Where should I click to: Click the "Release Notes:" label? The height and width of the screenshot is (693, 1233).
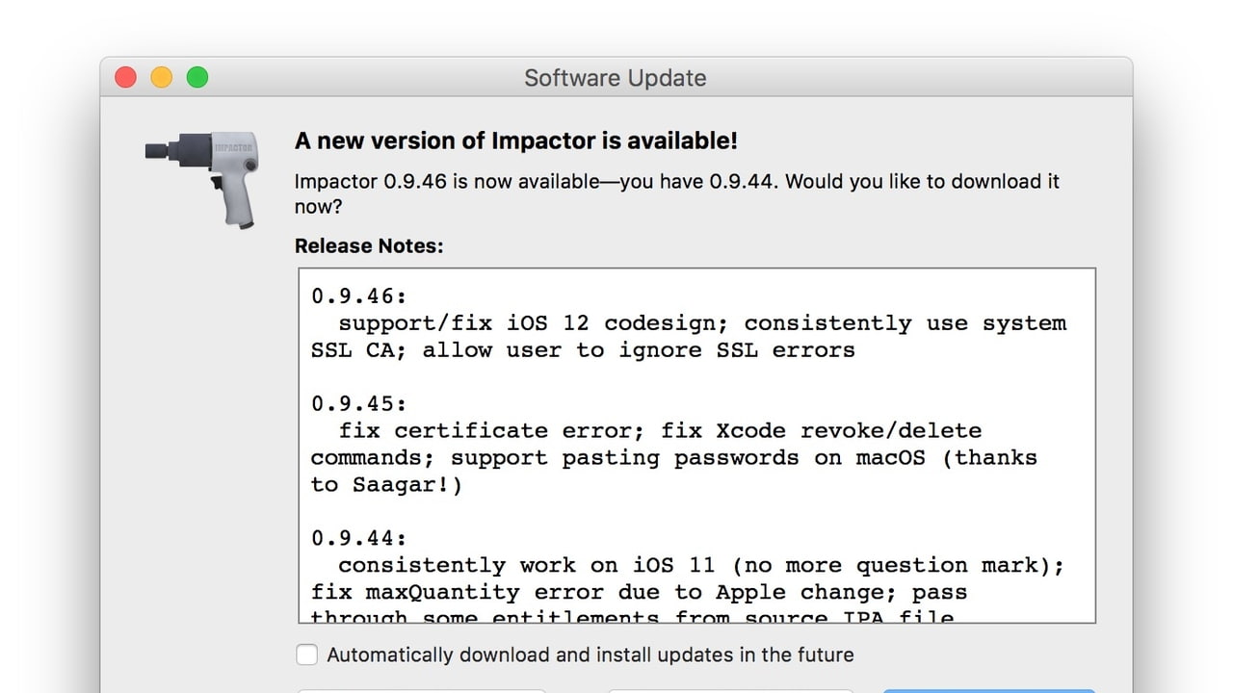tap(369, 245)
